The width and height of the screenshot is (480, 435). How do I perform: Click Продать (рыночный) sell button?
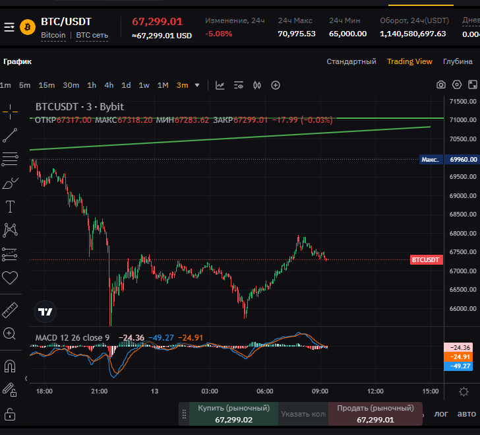click(375, 414)
